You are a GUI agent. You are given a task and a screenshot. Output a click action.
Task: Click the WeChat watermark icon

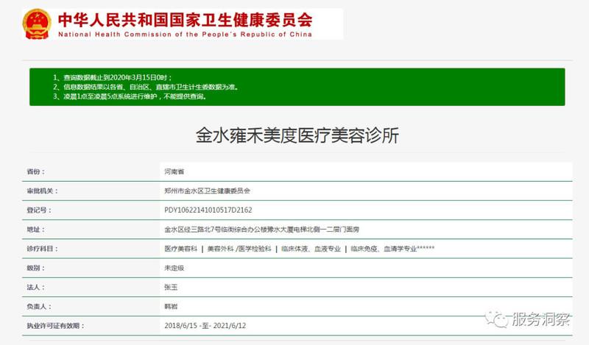(496, 319)
